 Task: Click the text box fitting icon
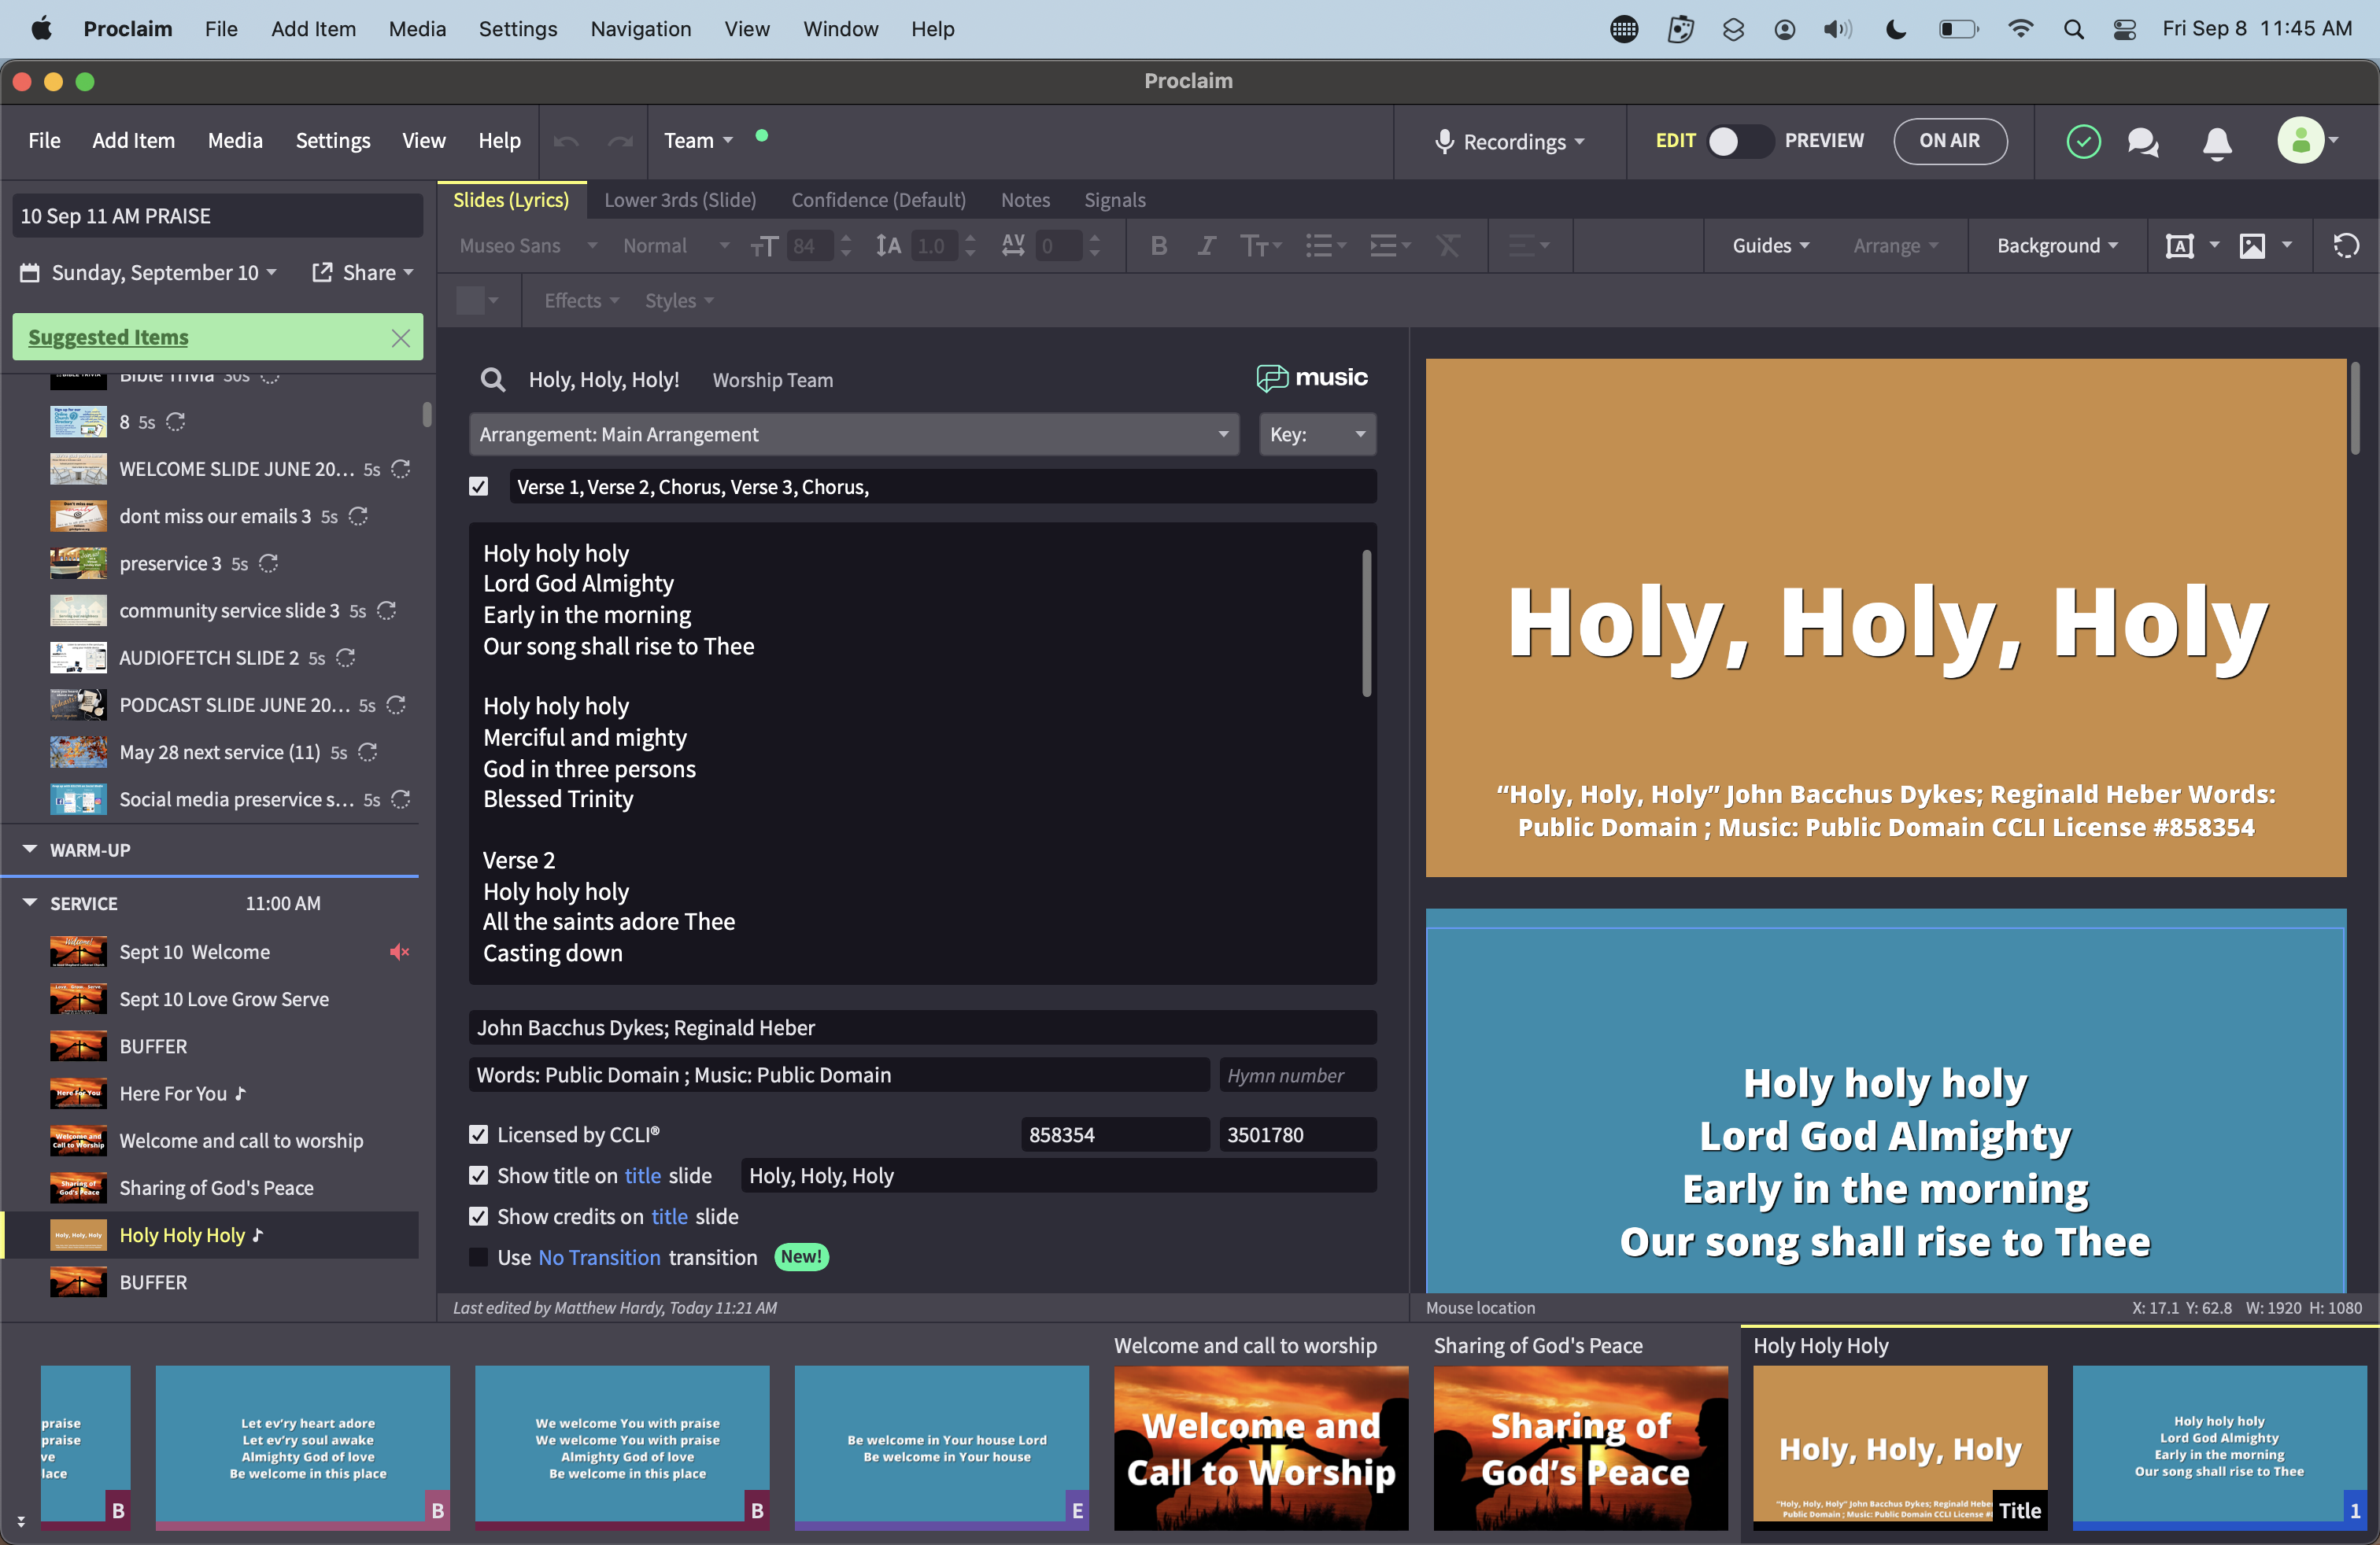coord(2179,246)
